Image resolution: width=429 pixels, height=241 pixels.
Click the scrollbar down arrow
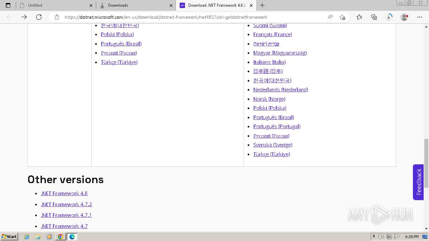pyautogui.click(x=426, y=229)
